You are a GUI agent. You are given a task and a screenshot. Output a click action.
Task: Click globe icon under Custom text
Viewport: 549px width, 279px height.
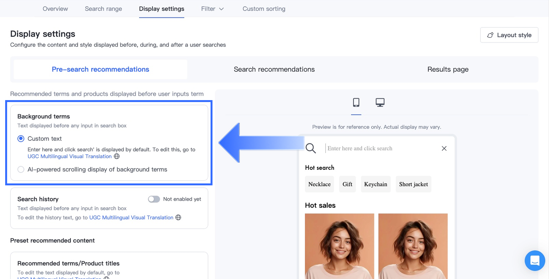[x=117, y=156]
